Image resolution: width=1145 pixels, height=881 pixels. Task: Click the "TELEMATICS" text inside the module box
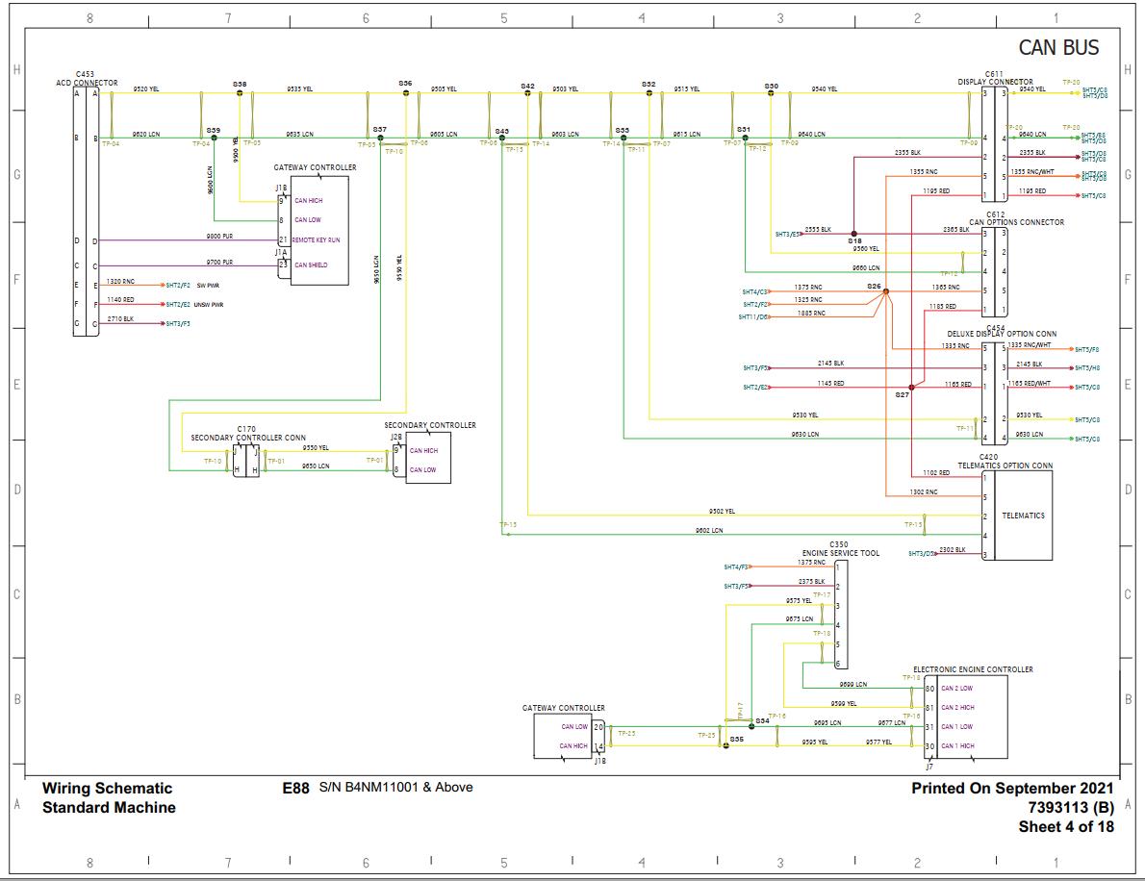click(1023, 516)
